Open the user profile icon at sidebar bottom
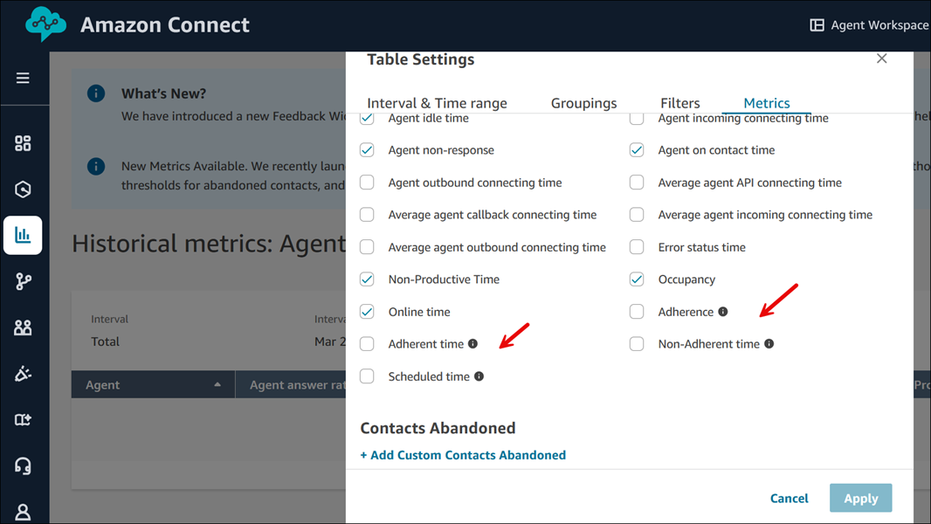This screenshot has height=524, width=931. tap(24, 511)
